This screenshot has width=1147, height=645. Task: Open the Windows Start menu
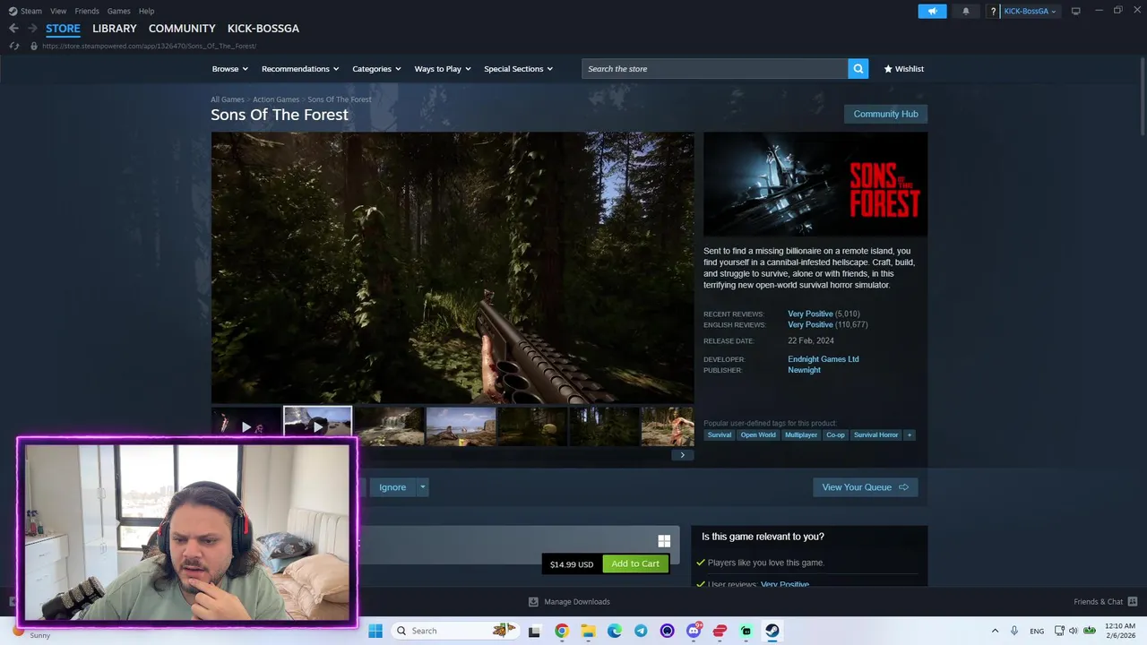click(375, 631)
